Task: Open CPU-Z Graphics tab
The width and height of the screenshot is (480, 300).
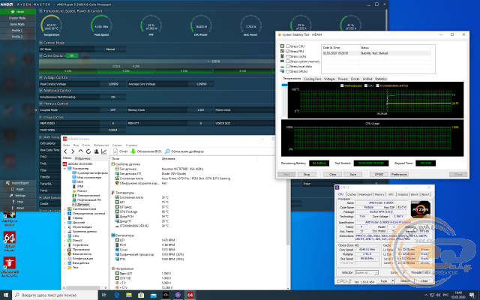Action: [x=403, y=194]
